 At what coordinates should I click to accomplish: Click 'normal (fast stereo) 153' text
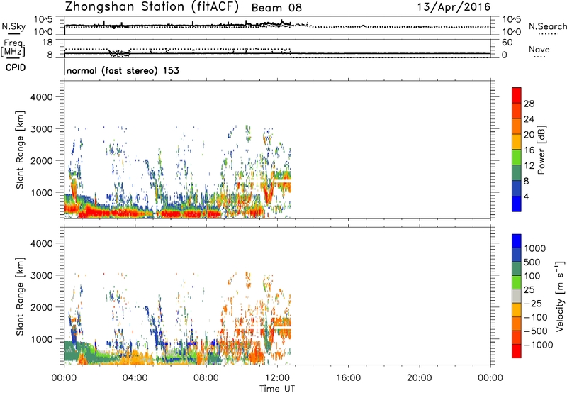123,70
